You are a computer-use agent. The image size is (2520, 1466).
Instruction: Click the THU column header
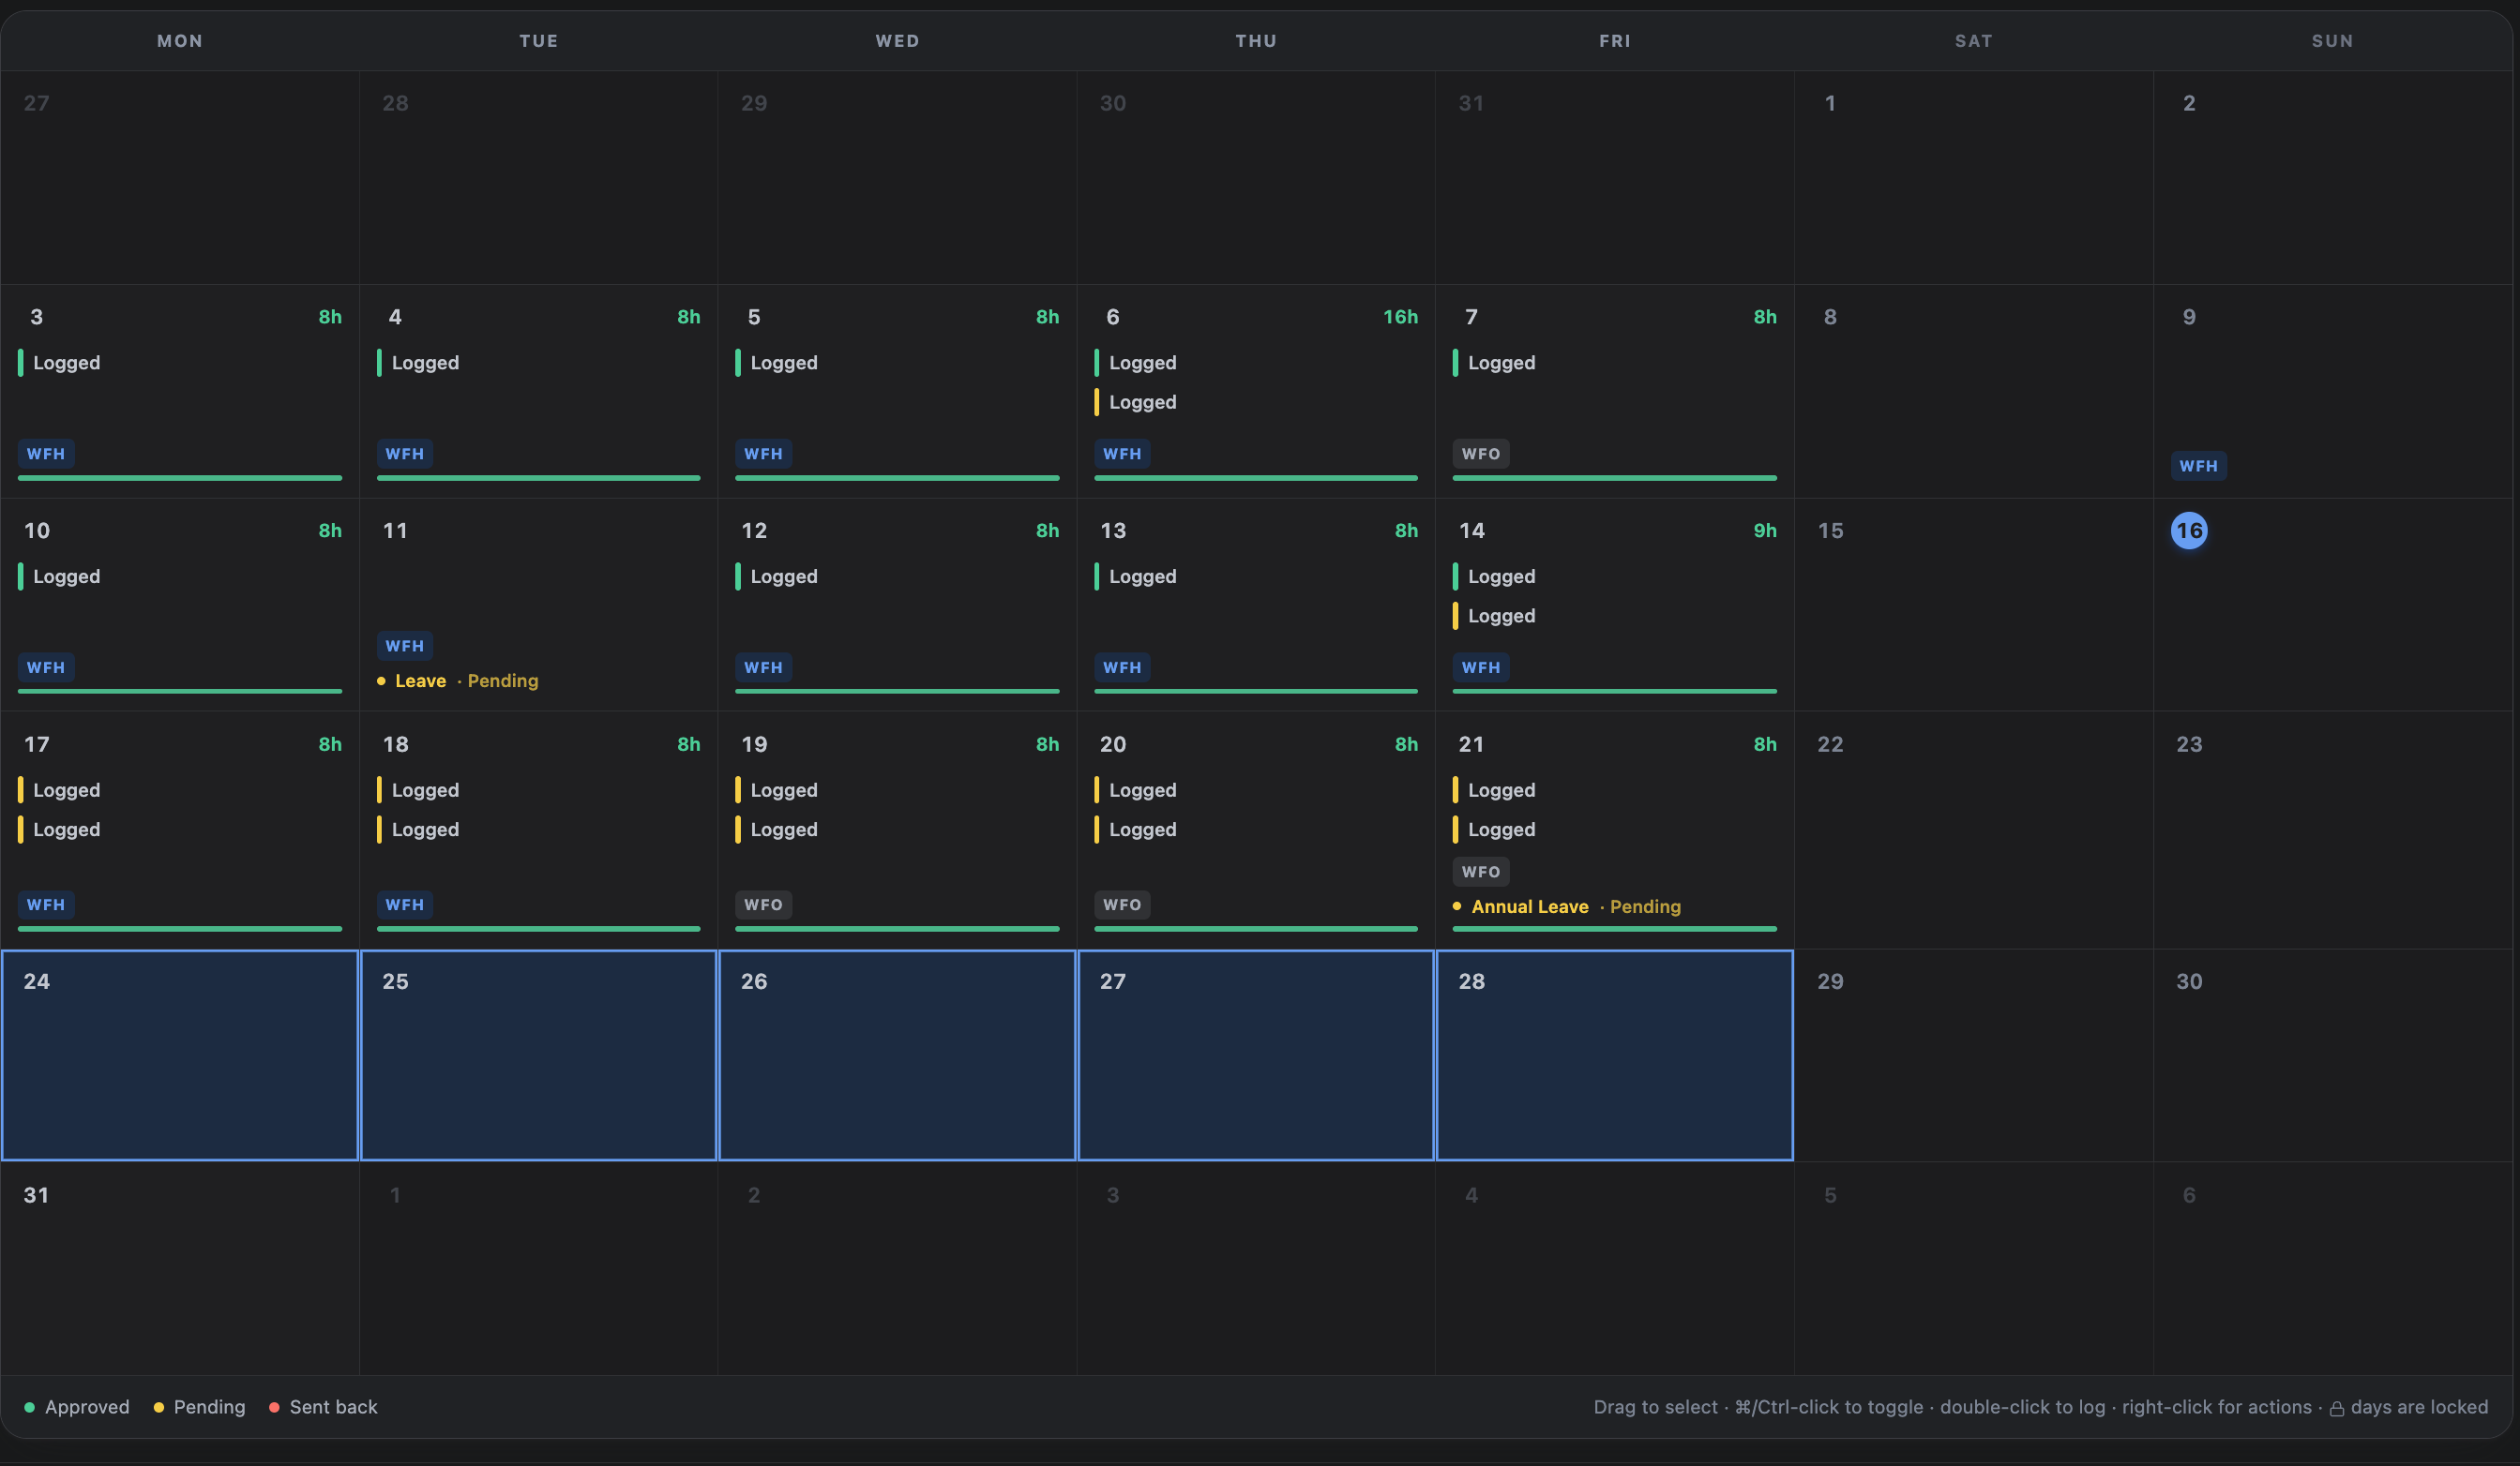pos(1256,41)
